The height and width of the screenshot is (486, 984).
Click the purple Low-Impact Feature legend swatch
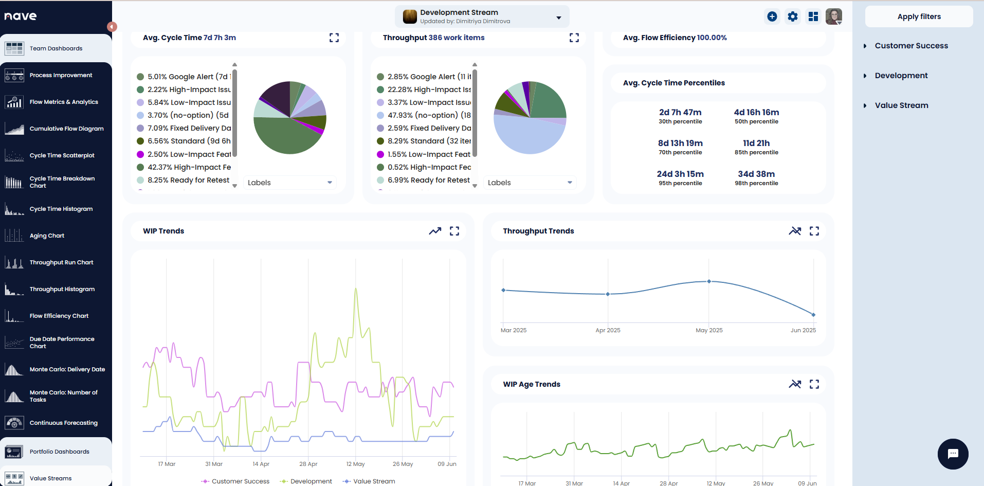[140, 154]
